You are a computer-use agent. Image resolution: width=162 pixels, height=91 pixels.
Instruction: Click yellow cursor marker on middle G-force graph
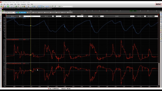pos(31,55)
